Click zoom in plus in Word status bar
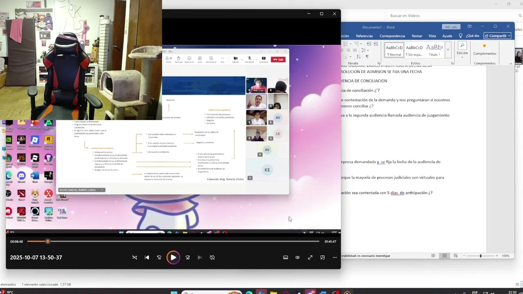The width and height of the screenshot is (523, 294). pos(497,256)
